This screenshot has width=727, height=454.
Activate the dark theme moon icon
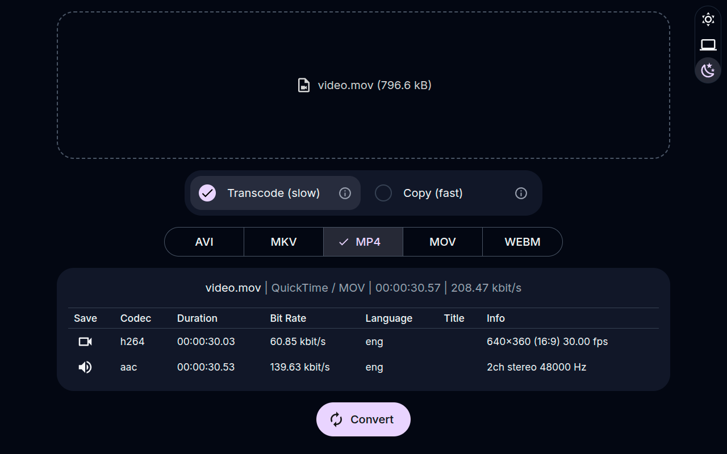708,70
